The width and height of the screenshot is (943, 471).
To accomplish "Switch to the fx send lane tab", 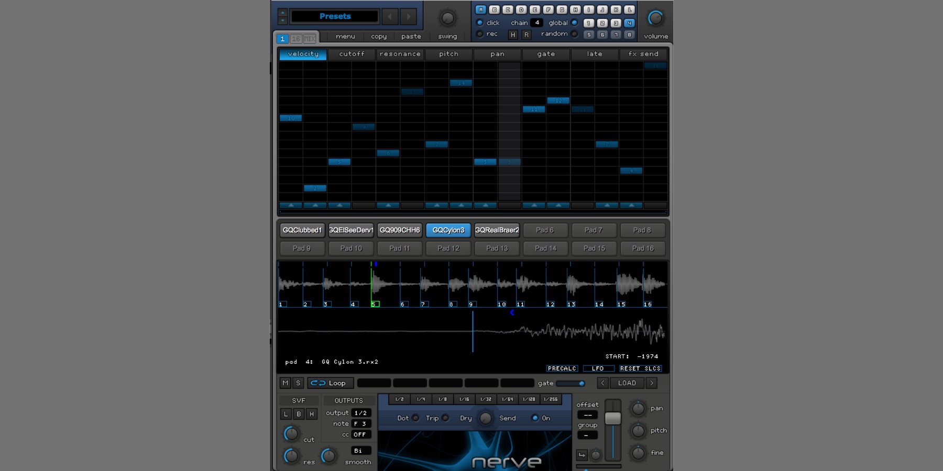I will (643, 54).
